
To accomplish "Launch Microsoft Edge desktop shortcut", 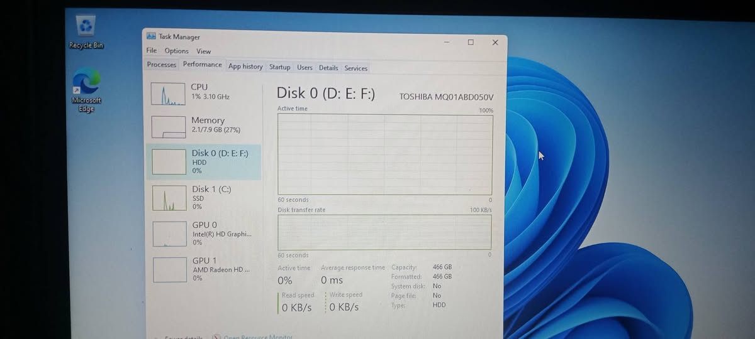I will point(86,91).
